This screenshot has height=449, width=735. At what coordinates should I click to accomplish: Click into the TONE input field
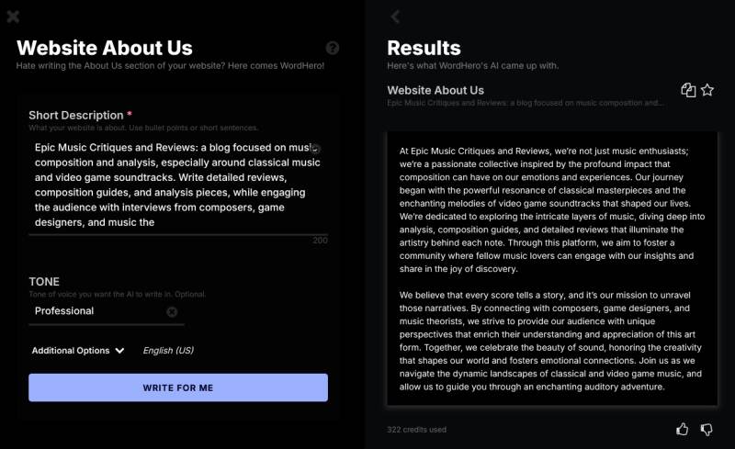coord(96,311)
